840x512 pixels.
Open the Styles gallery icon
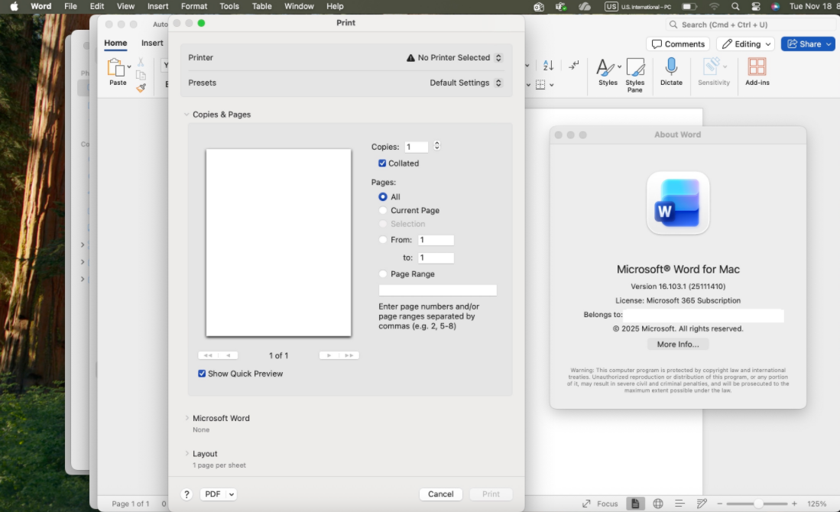coord(605,67)
